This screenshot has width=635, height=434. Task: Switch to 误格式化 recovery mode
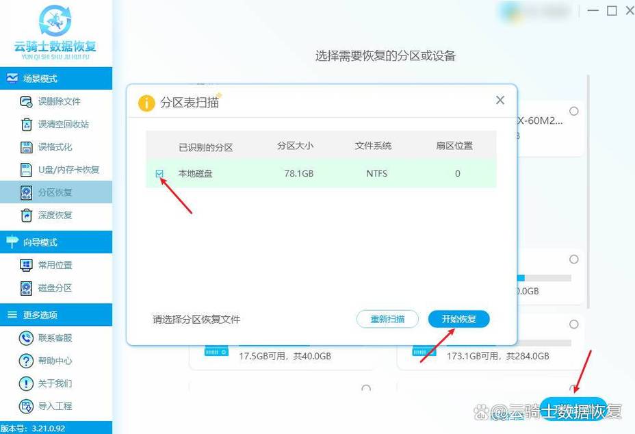(x=56, y=147)
